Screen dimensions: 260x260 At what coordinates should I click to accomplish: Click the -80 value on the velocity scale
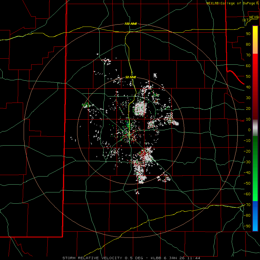(247, 216)
